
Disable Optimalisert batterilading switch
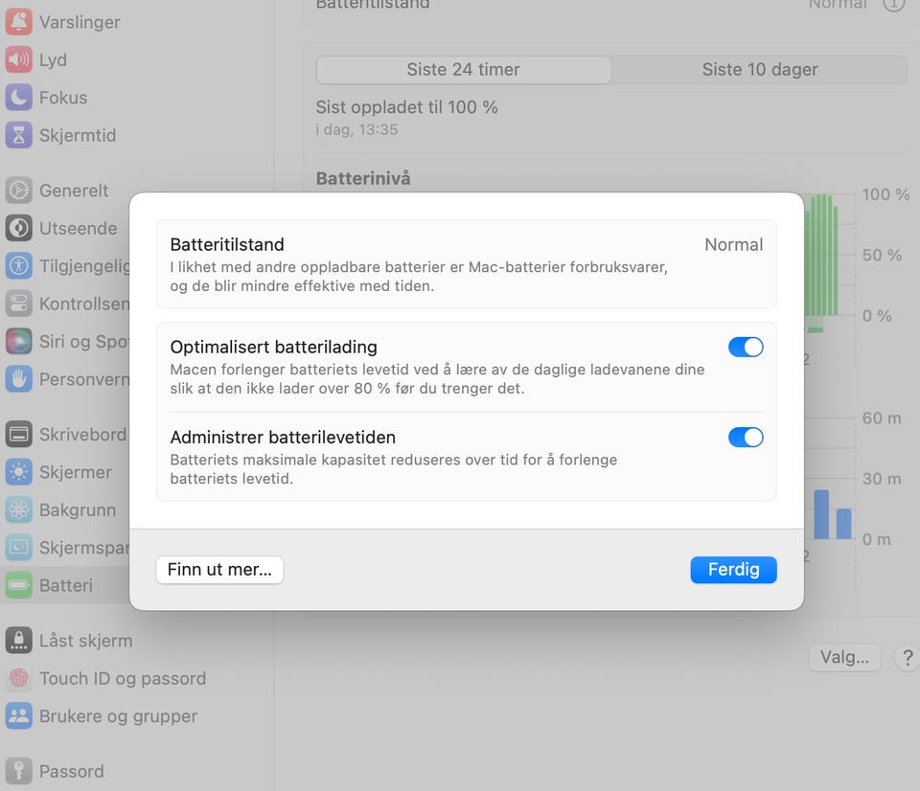[x=746, y=347]
